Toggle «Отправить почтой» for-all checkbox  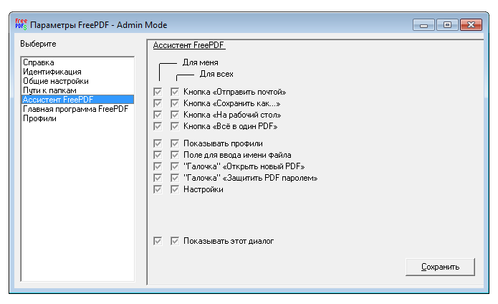(x=174, y=92)
